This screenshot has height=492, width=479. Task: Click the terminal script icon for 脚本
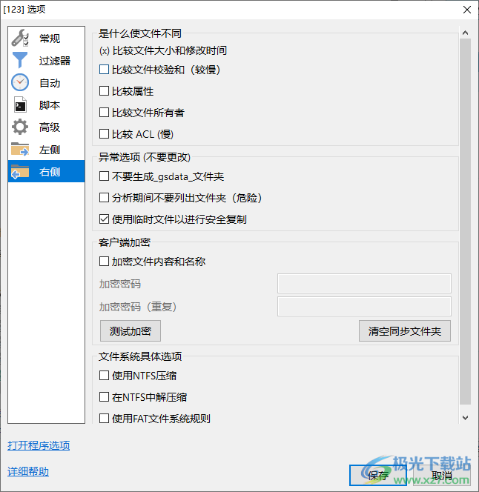click(20, 104)
